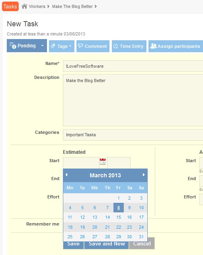Select March 16 in calendar
The image size is (203, 255).
(x=129, y=217)
